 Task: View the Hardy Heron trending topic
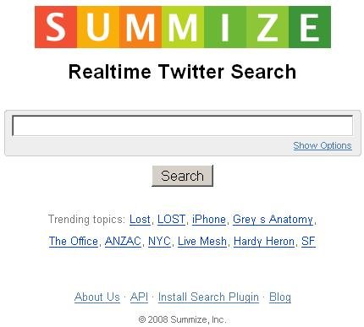pos(264,242)
